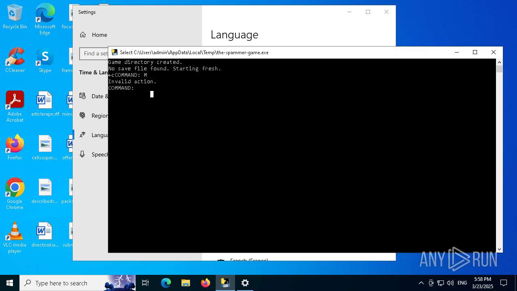Image resolution: width=517 pixels, height=291 pixels.
Task: Select the Language settings page
Action: [94, 135]
